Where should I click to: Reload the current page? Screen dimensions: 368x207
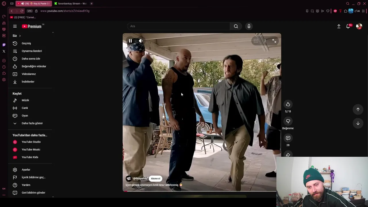pos(22,11)
